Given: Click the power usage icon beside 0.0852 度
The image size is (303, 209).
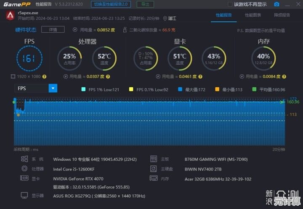Looking at the screenshot, I should (75, 30).
